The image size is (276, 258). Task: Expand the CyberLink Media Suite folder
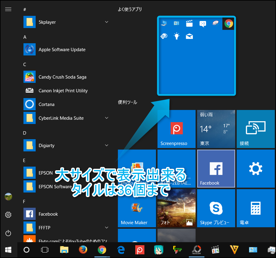point(107,118)
